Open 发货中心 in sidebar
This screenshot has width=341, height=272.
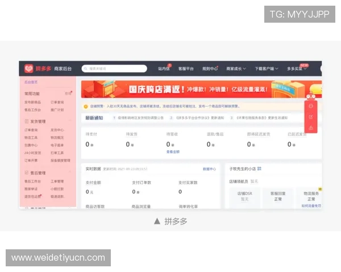point(57,130)
